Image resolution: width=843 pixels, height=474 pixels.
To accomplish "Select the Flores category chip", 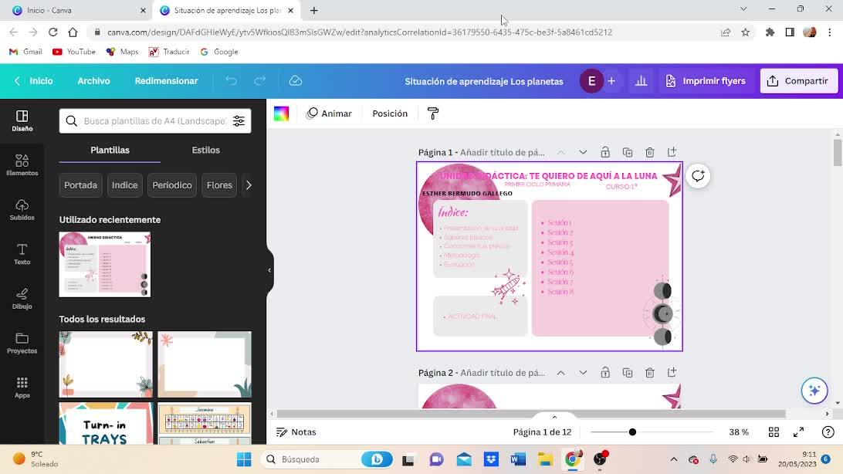I will click(x=219, y=185).
